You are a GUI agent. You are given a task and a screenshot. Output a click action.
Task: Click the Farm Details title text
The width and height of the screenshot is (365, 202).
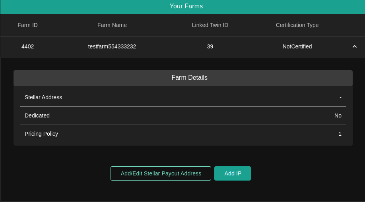coord(189,78)
